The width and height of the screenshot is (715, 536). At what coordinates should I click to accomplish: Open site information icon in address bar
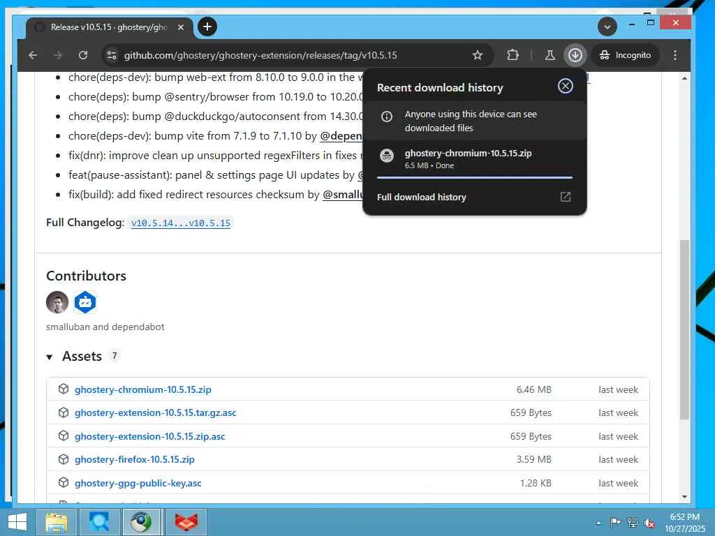pyautogui.click(x=112, y=55)
